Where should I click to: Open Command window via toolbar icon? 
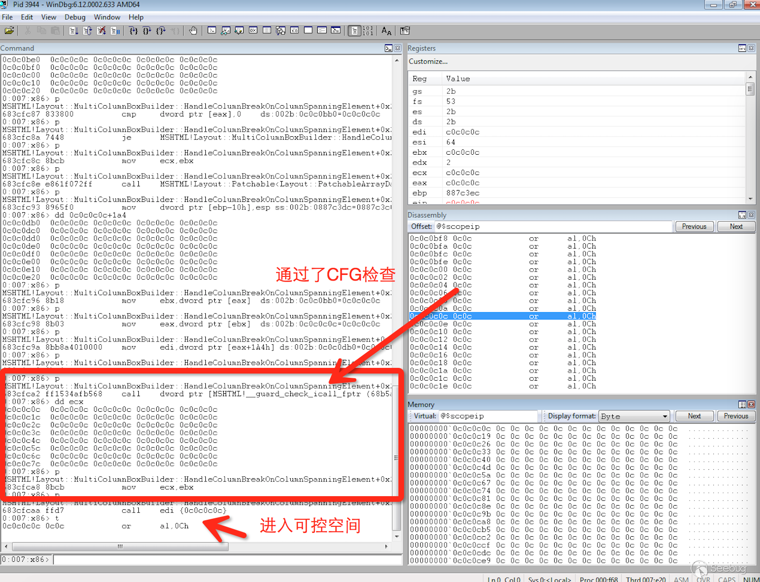pyautogui.click(x=212, y=31)
